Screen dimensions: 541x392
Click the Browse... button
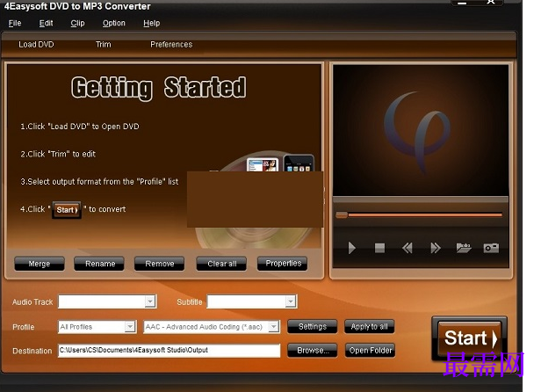tap(313, 350)
